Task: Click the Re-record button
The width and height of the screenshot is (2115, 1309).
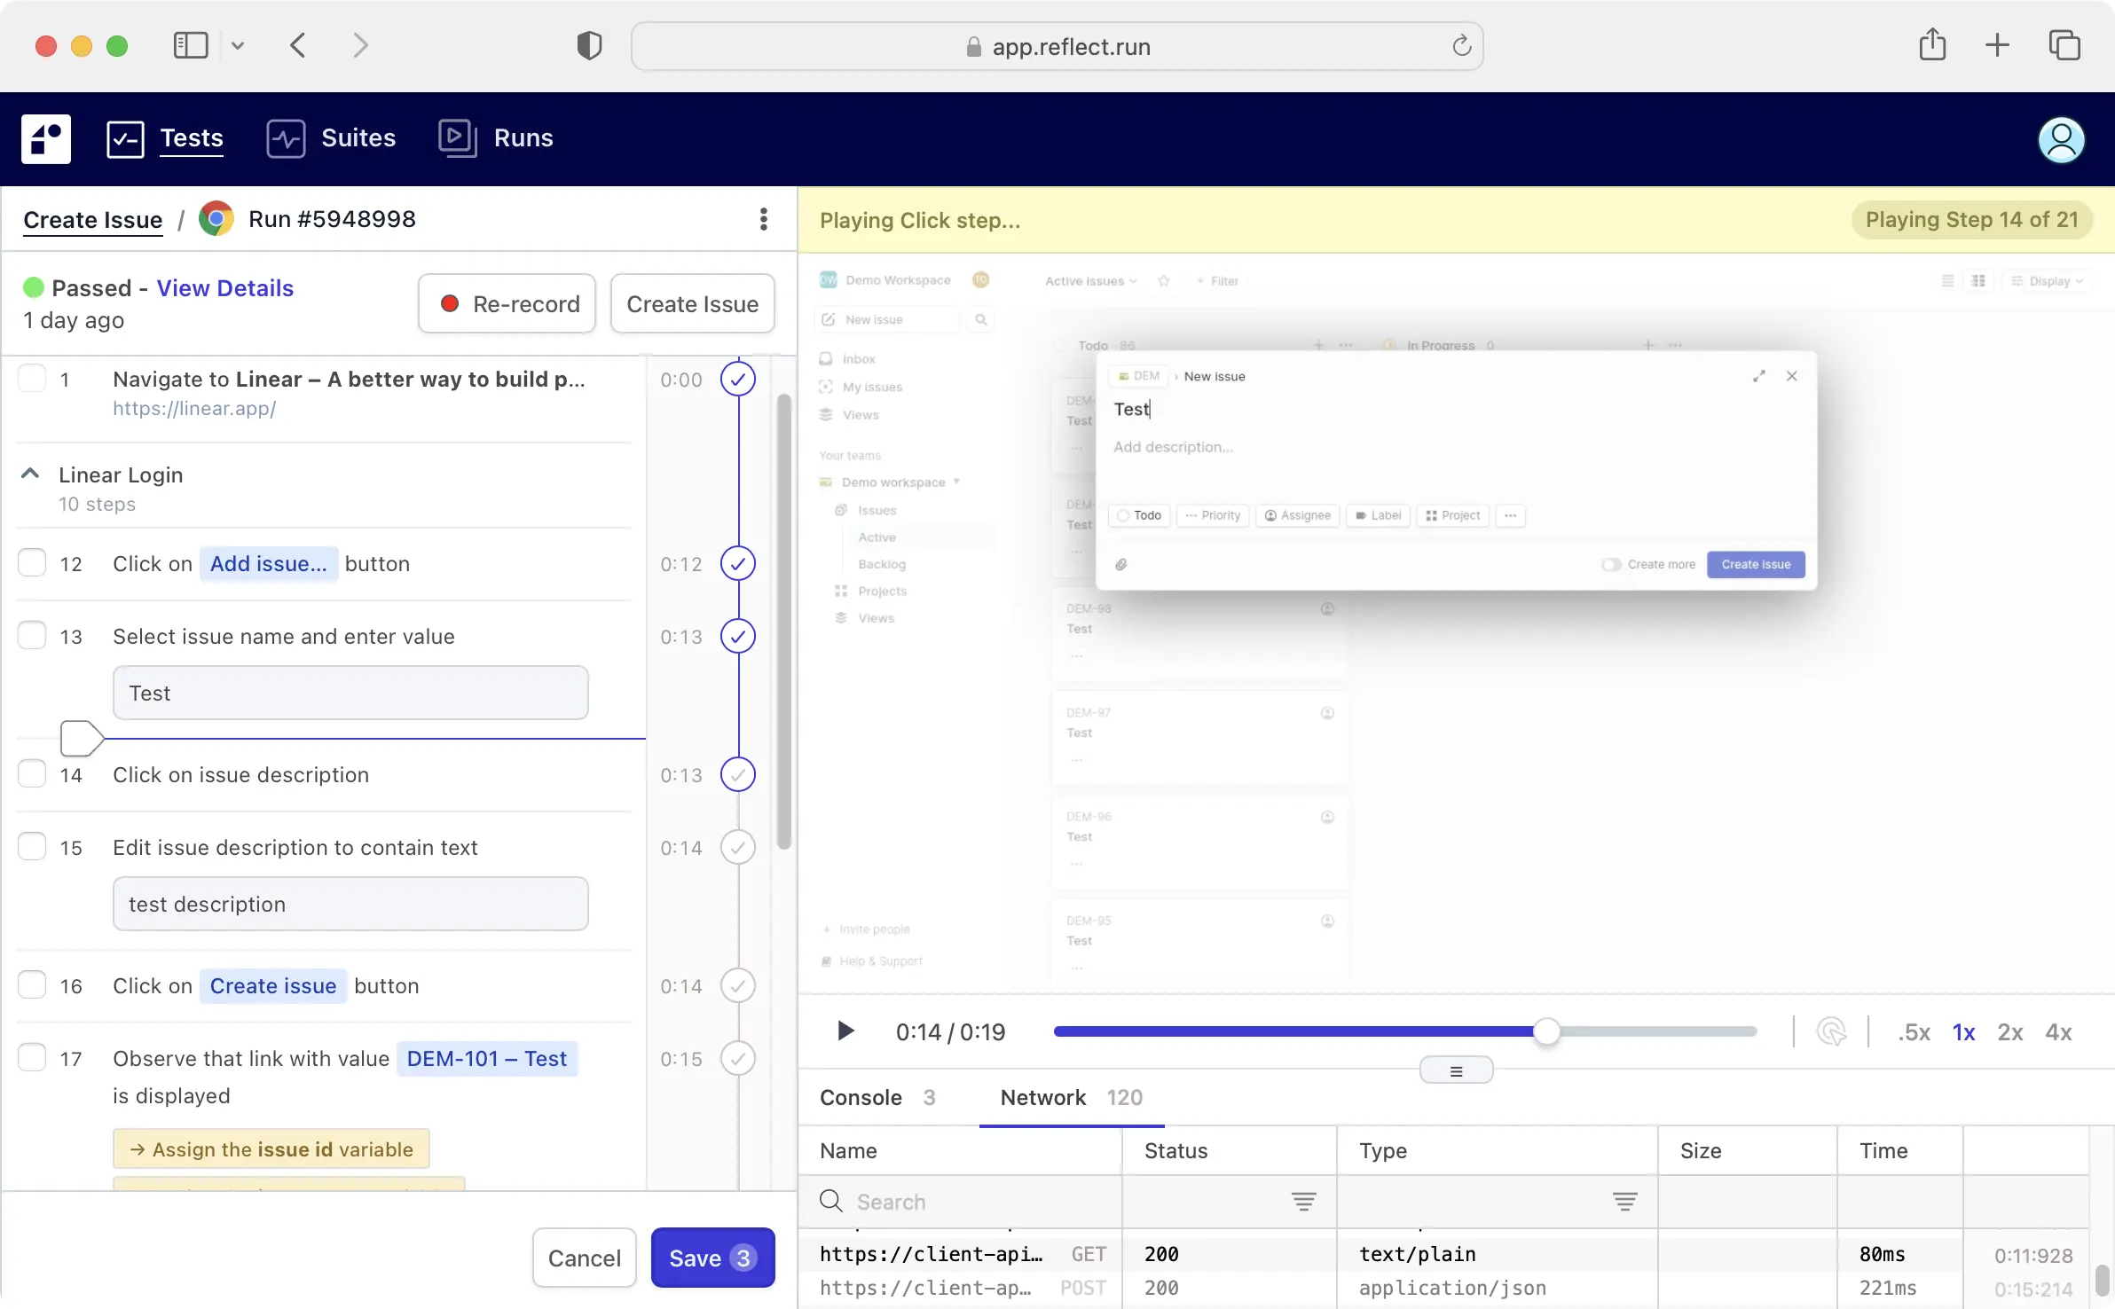Action: point(507,304)
